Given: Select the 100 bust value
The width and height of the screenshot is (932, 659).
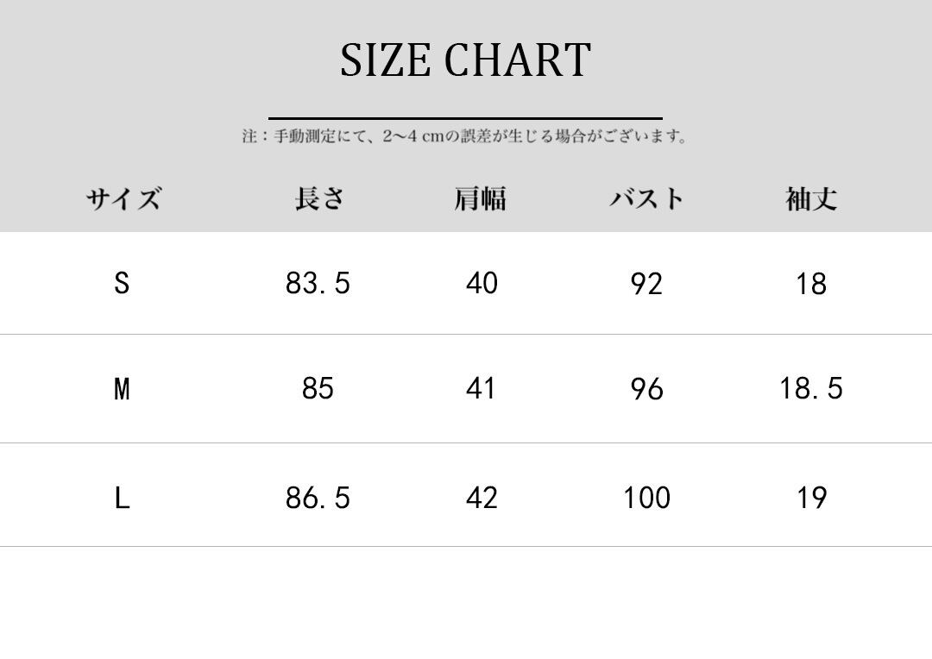Looking at the screenshot, I should pos(646,498).
